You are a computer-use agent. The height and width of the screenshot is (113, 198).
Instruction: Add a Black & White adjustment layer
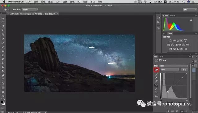coord(176,45)
